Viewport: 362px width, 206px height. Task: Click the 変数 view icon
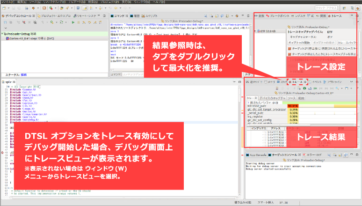coord(256,16)
